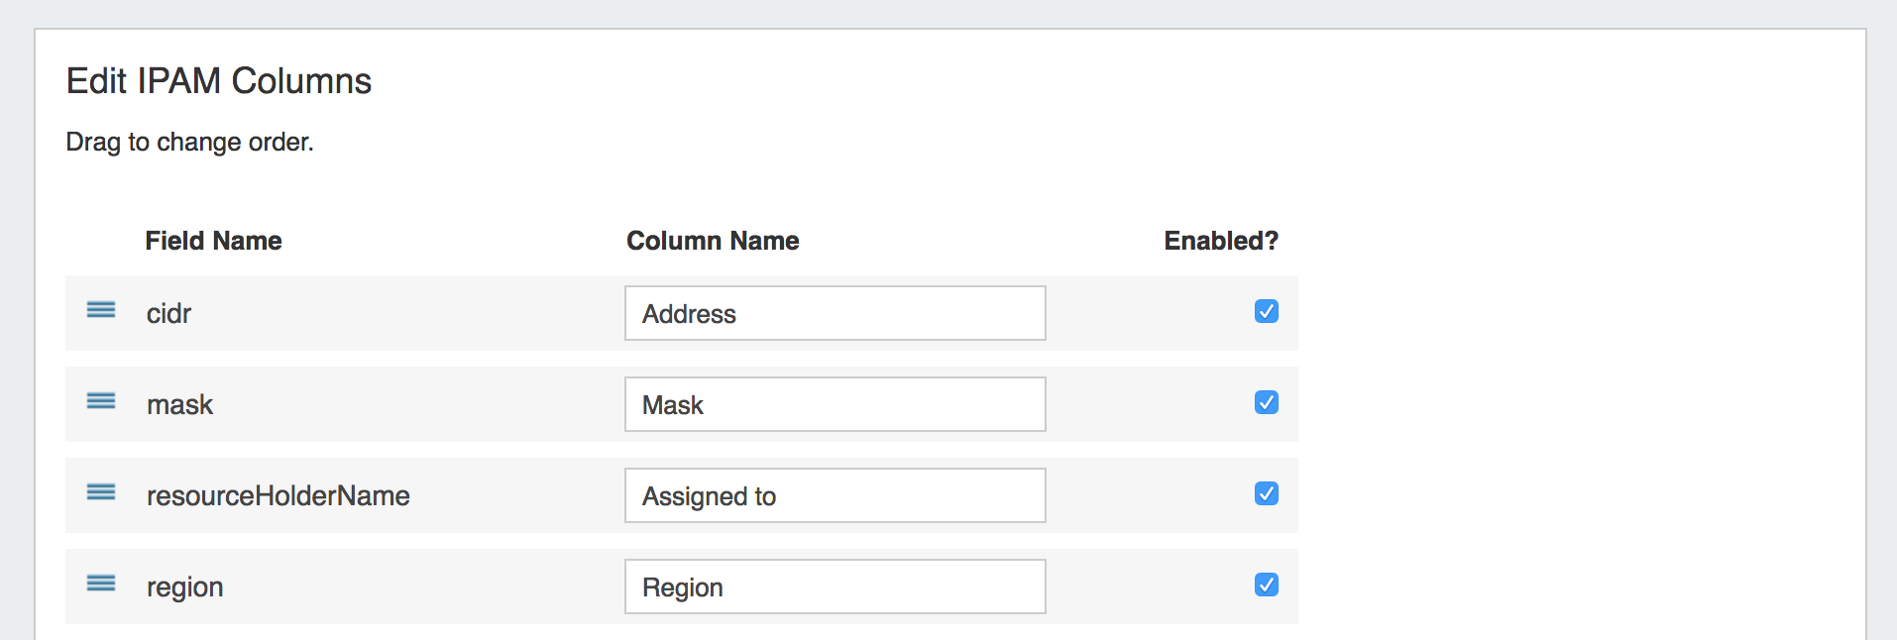This screenshot has width=1897, height=640.
Task: Click the Column Name header
Action: click(x=713, y=241)
